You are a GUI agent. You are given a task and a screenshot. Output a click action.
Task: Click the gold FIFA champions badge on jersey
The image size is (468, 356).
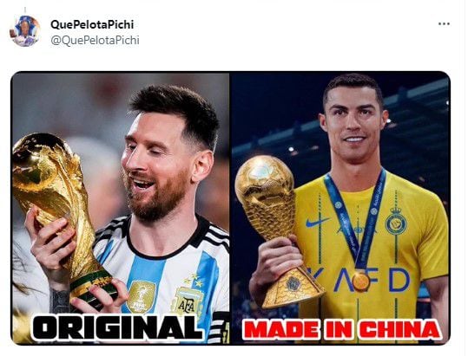141,296
